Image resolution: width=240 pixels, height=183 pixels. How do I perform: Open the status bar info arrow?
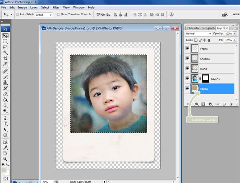point(104,182)
